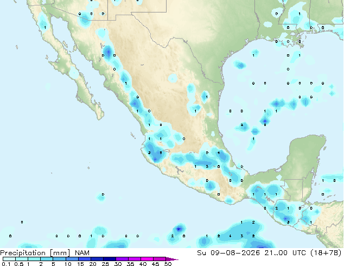Select the 2–5 mm legend color swatch
344x266 pixels.
pos(47,259)
